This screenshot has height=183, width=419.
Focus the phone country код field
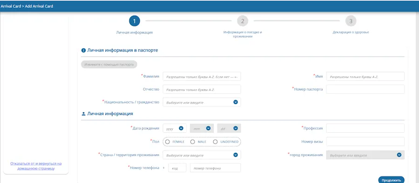177,168
